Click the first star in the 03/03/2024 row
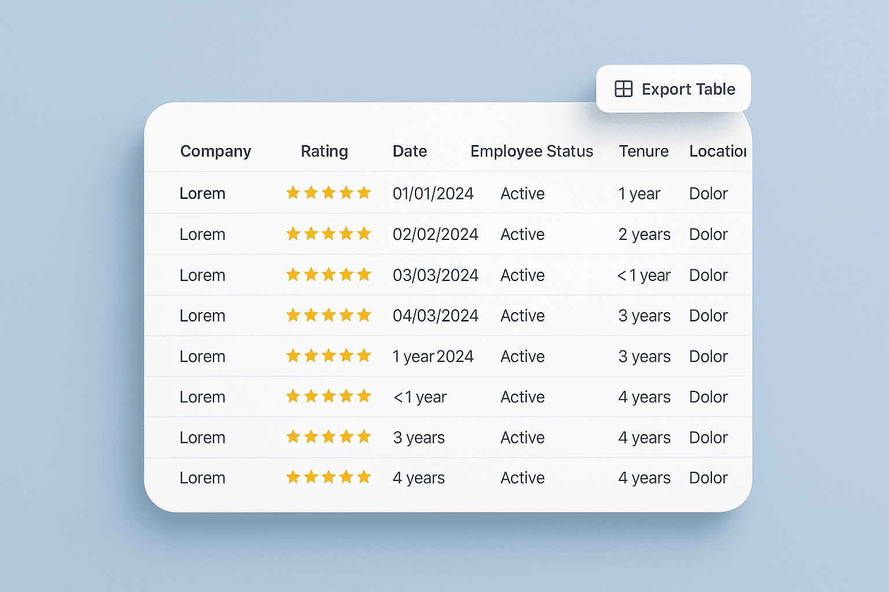Screen dimensions: 889x592 coord(292,275)
